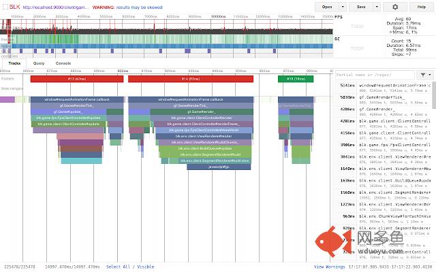Select gf.Game#renderTick_ bar under frame #14

coord(191,106)
